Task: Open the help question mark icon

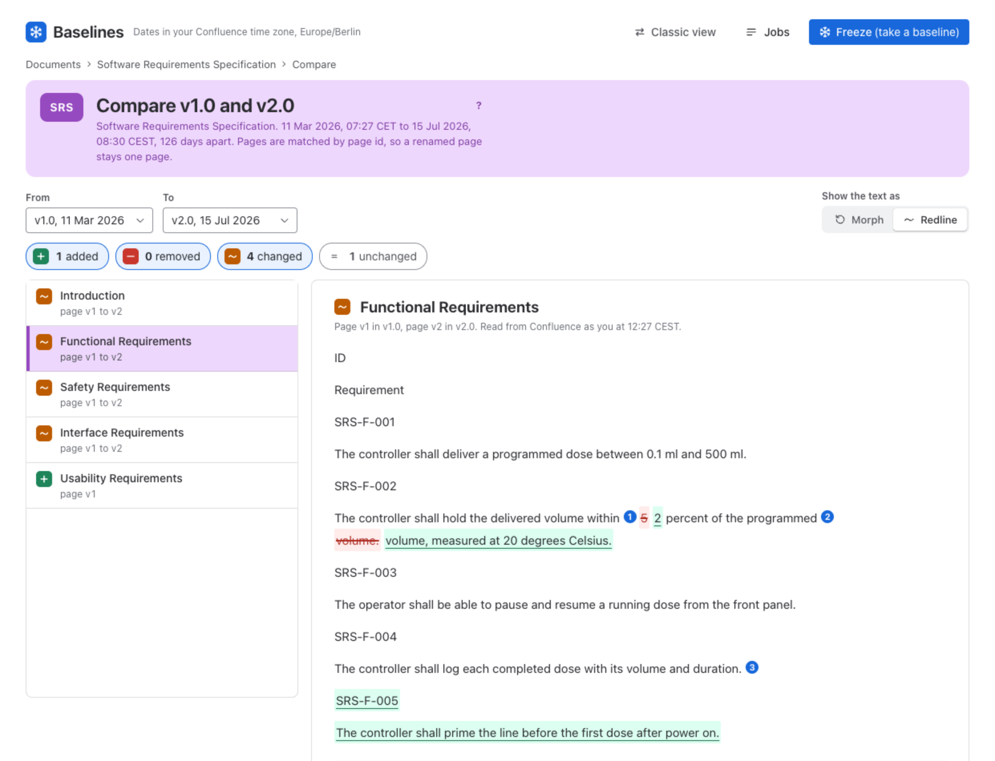Action: click(479, 106)
